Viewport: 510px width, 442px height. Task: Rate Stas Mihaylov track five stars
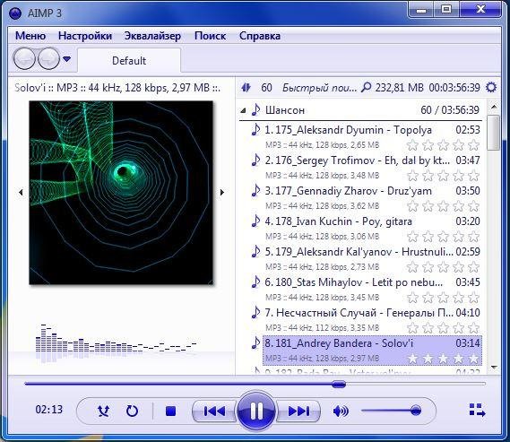click(474, 298)
